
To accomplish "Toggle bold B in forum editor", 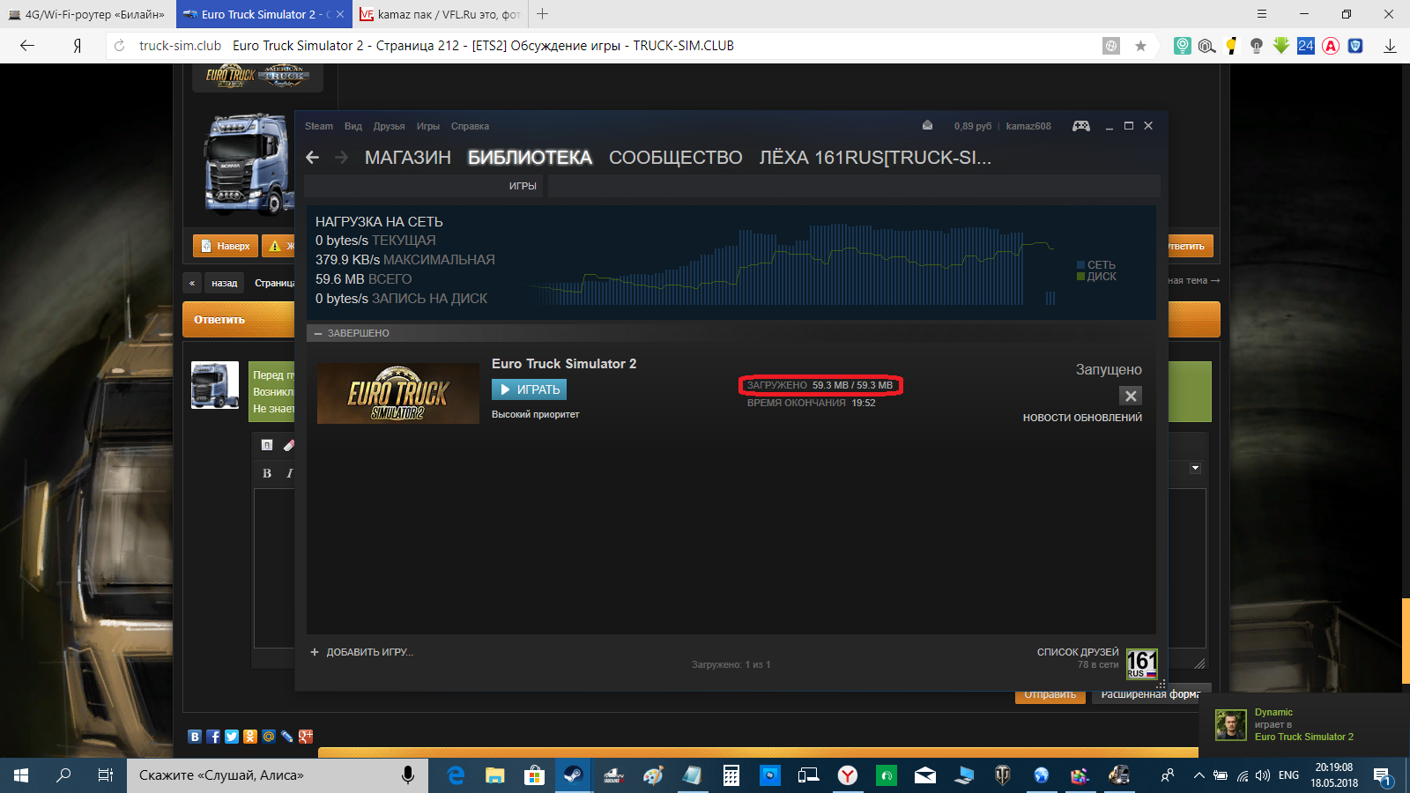I will pyautogui.click(x=267, y=473).
